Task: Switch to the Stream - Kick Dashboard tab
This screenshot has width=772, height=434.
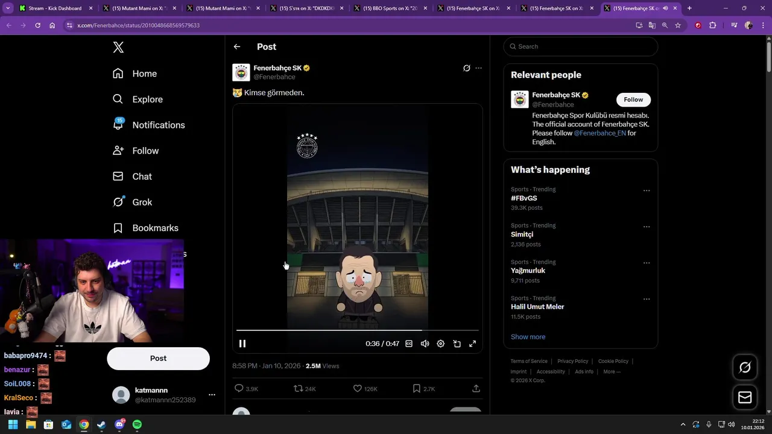Action: pyautogui.click(x=55, y=8)
